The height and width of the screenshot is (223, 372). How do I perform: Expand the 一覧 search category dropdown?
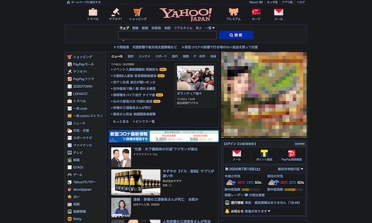[x=210, y=28]
